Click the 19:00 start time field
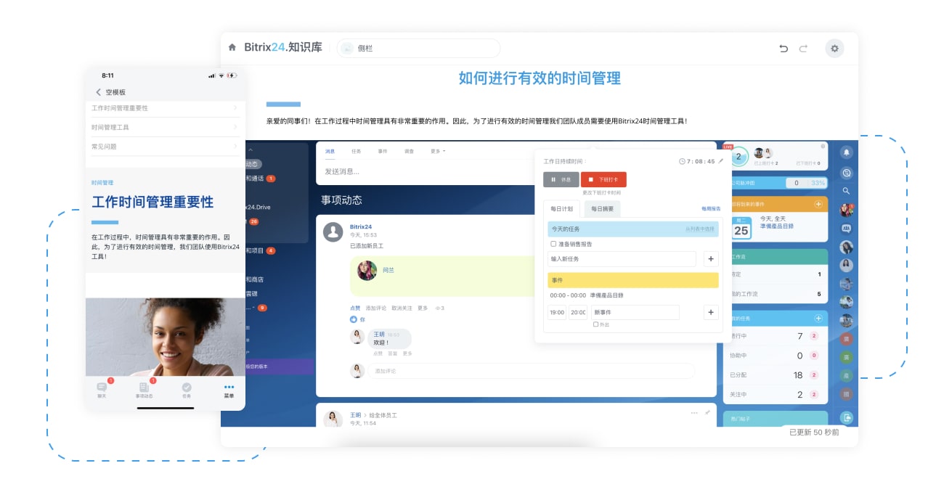 557,312
